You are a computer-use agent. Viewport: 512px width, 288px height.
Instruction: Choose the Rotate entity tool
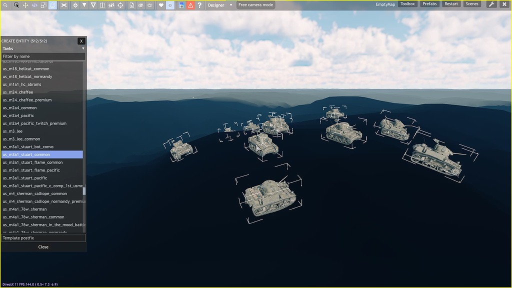coord(34,4)
